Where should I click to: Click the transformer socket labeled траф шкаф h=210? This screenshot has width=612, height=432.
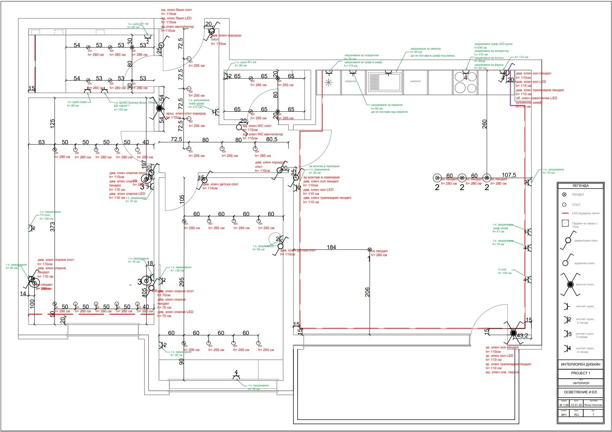coord(216,112)
